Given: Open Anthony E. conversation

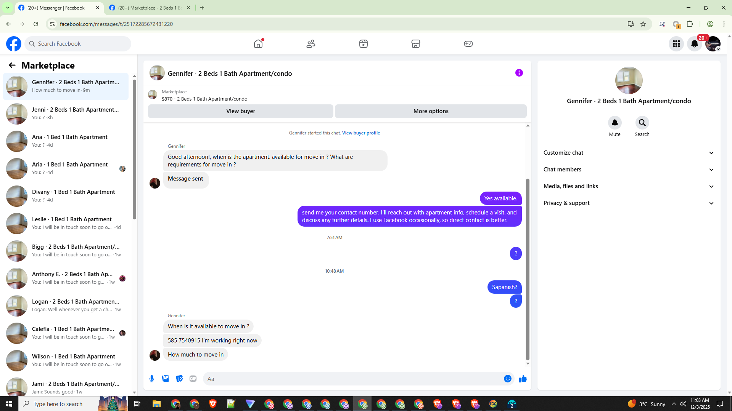Looking at the screenshot, I should click(x=66, y=278).
